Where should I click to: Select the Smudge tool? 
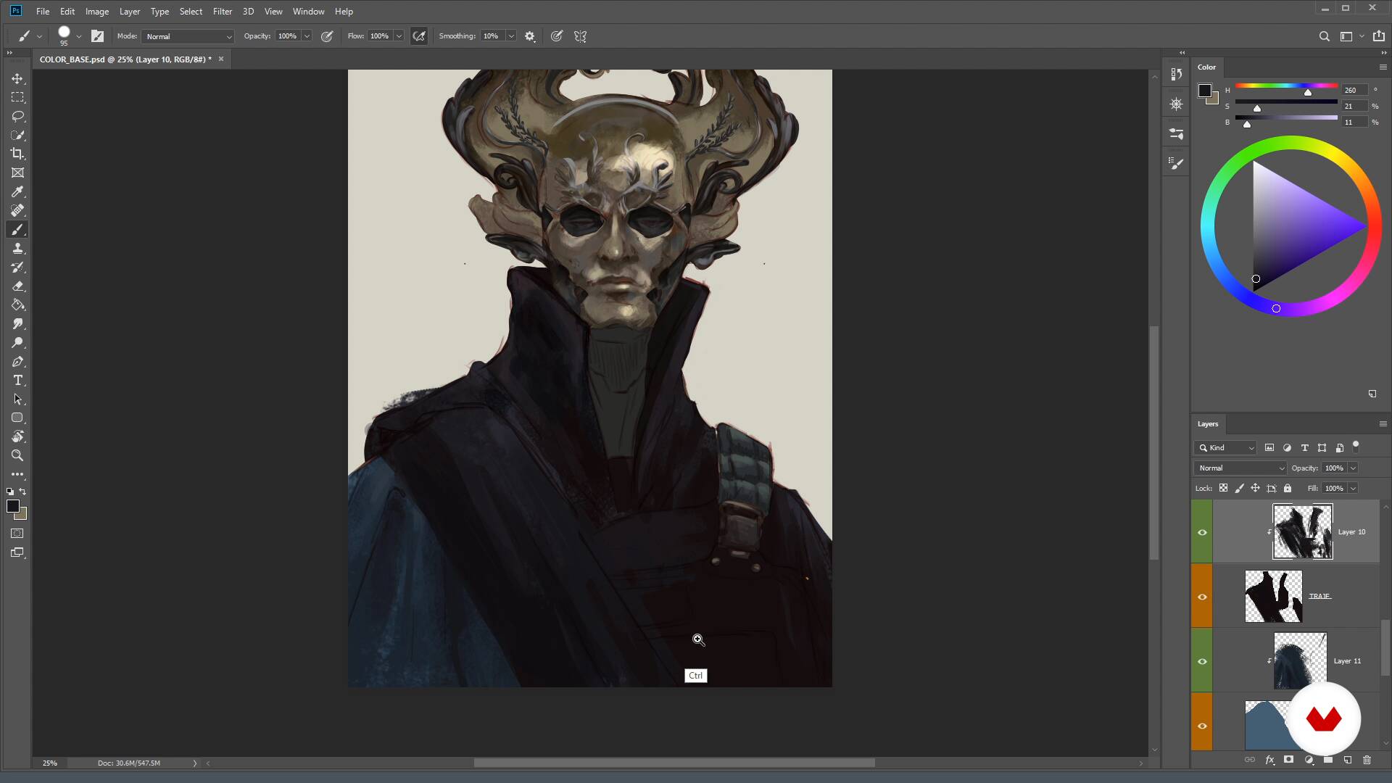pyautogui.click(x=17, y=323)
